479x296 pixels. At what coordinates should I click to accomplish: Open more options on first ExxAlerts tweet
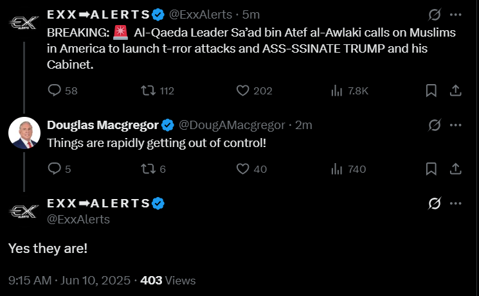click(x=455, y=14)
